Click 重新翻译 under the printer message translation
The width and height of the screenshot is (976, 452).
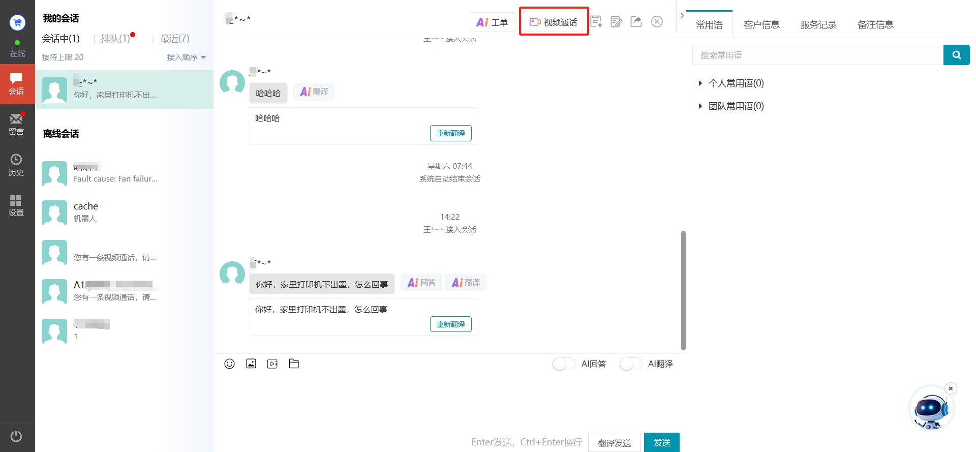coord(451,324)
